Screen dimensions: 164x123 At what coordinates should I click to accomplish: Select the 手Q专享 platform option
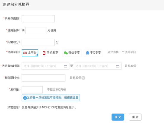93,53
